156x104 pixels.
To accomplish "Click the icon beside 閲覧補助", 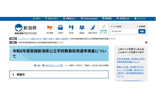I will click(103, 18).
